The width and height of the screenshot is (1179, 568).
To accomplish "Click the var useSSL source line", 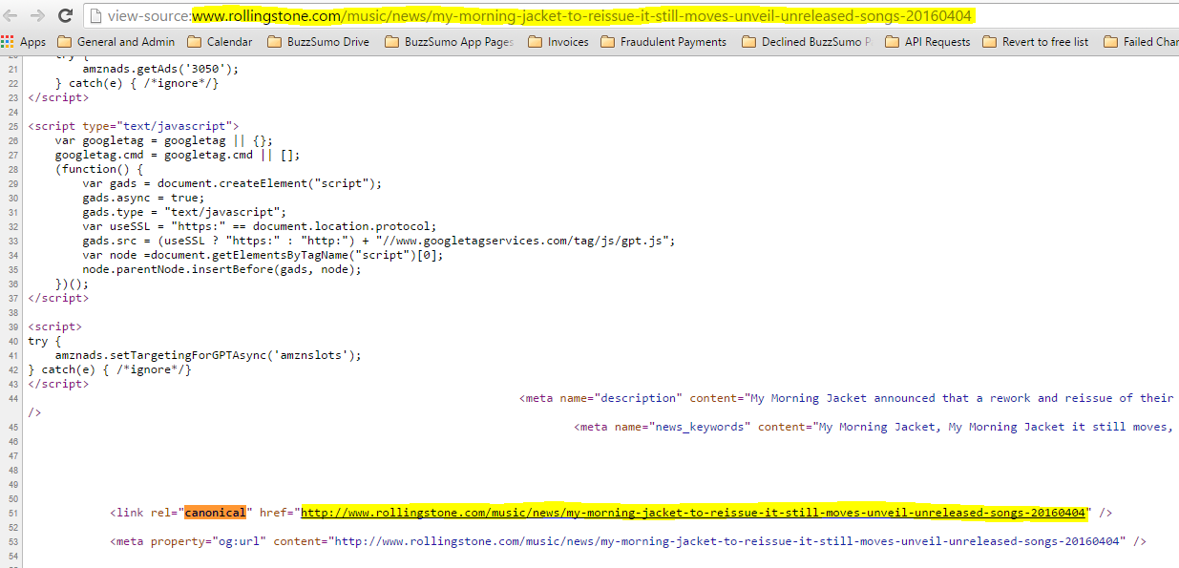I will point(259,226).
